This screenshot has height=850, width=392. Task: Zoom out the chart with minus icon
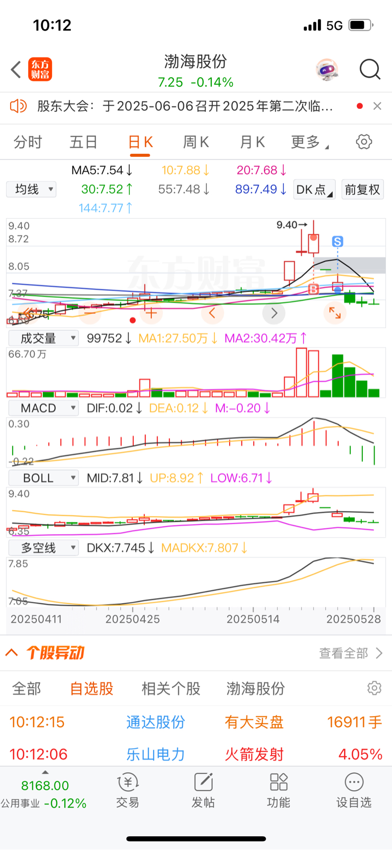(90, 313)
